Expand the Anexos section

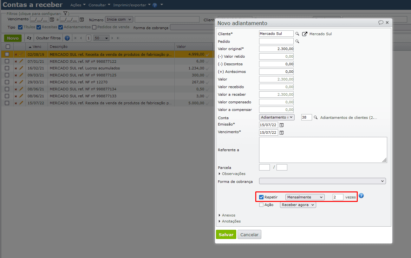[227, 215]
